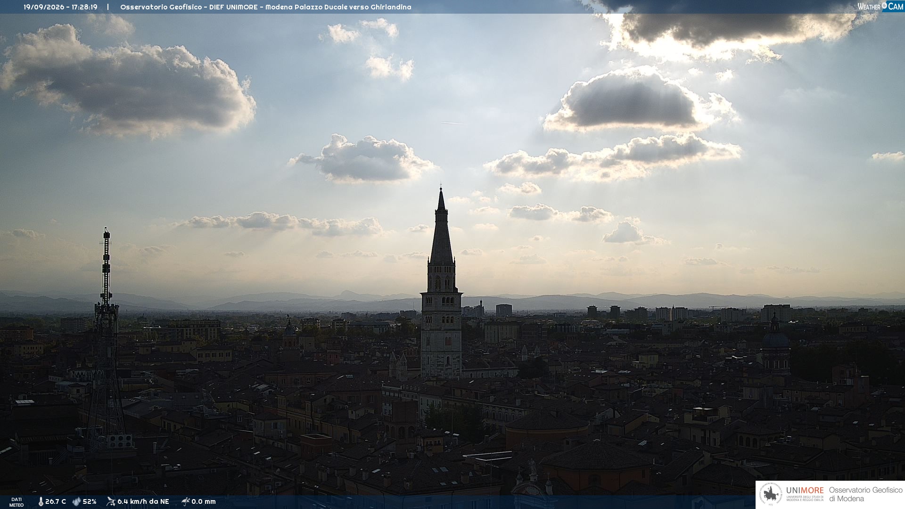The height and width of the screenshot is (509, 905).
Task: Click the umbrella rainfall icon
Action: [185, 501]
